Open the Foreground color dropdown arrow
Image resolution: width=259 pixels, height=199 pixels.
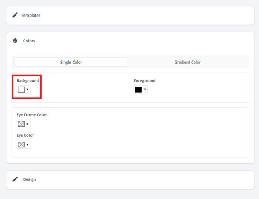(x=145, y=89)
